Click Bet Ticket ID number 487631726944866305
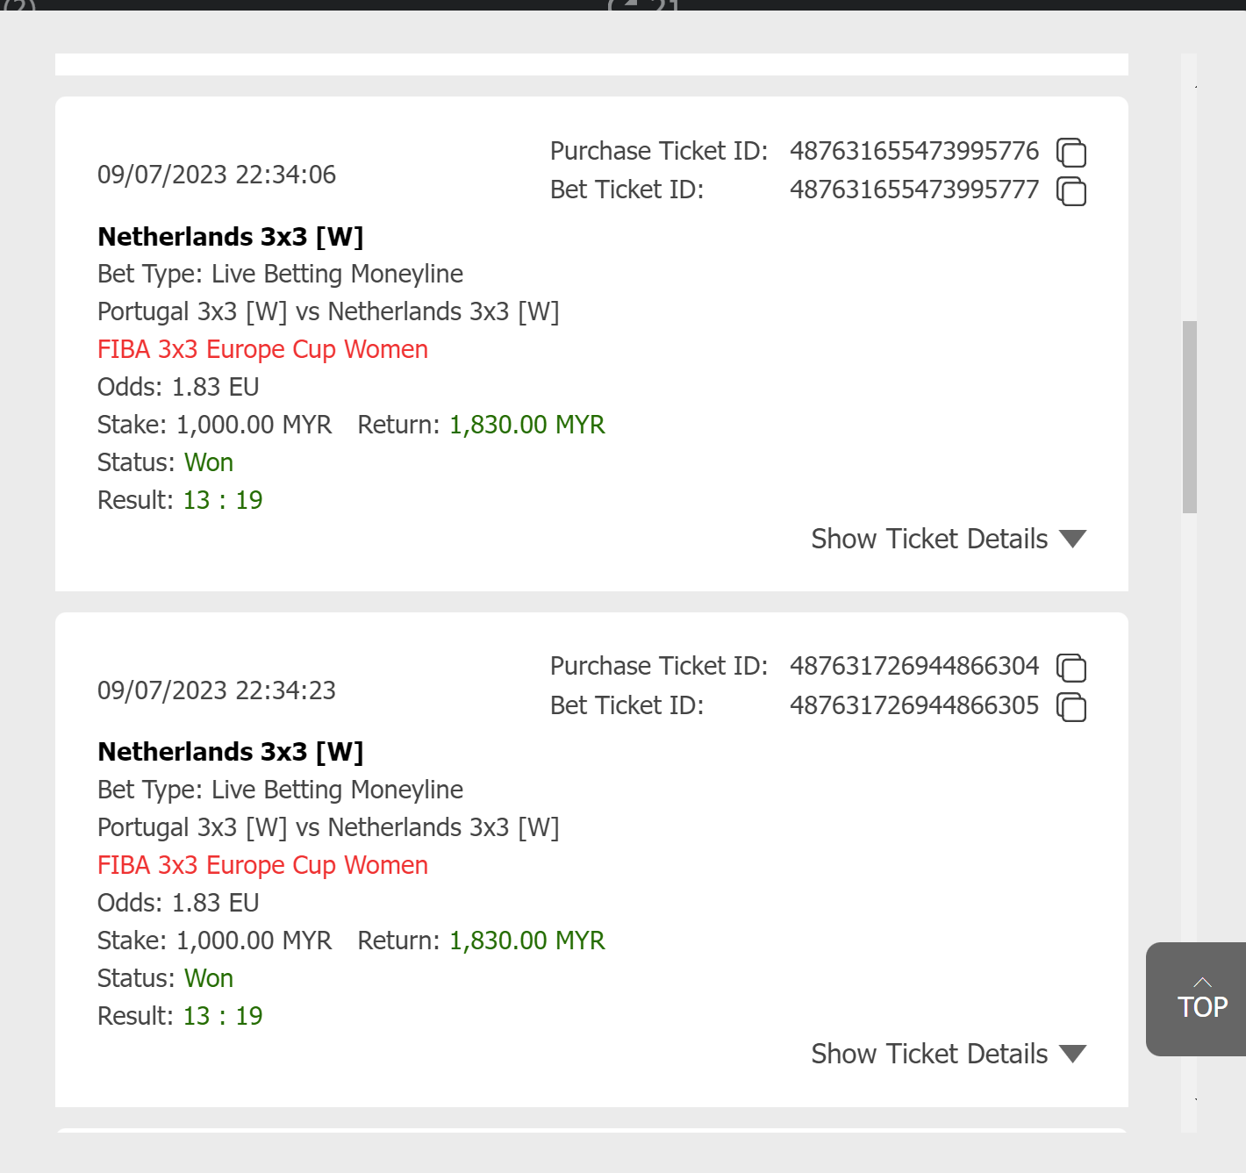This screenshot has height=1173, width=1246. [913, 705]
